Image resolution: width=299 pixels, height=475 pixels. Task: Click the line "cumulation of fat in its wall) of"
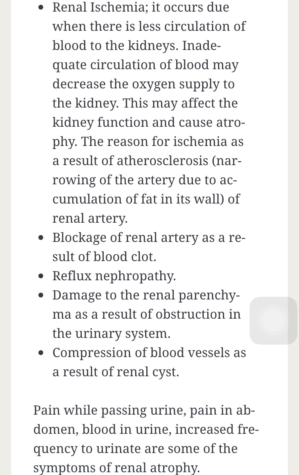click(146, 199)
